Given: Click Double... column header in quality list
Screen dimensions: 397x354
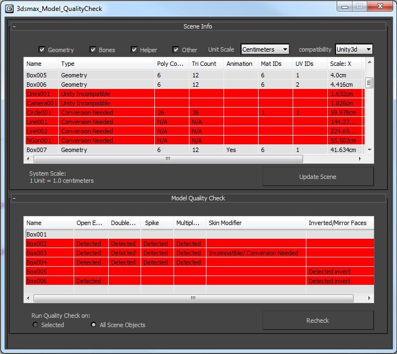Looking at the screenshot, I should [124, 223].
